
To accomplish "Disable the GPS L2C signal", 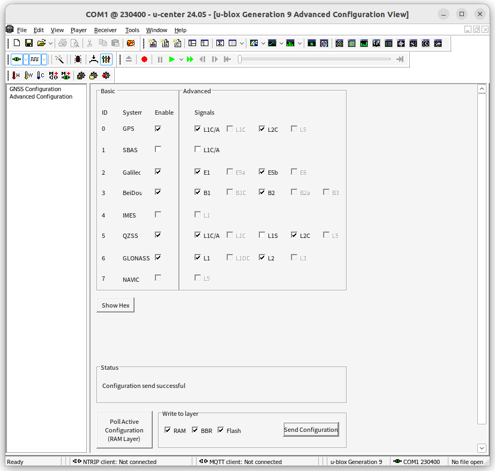I will click(262, 128).
